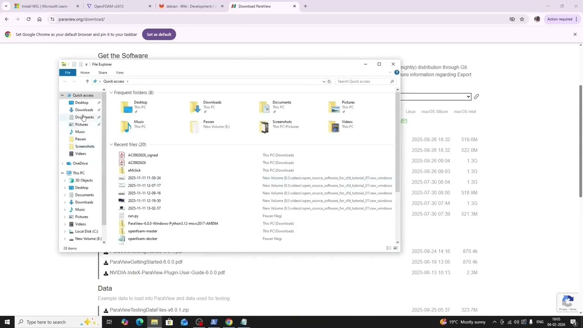Open the Share ribbon tab
This screenshot has height=328, width=583.
click(102, 72)
